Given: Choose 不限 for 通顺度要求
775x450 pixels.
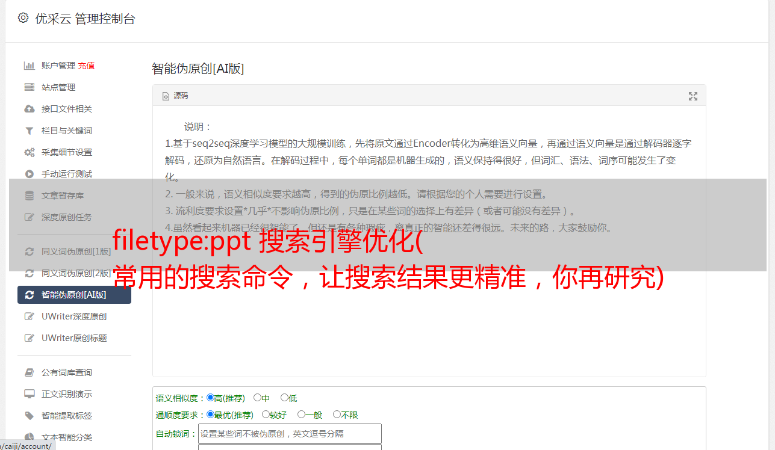Looking at the screenshot, I should [x=337, y=415].
